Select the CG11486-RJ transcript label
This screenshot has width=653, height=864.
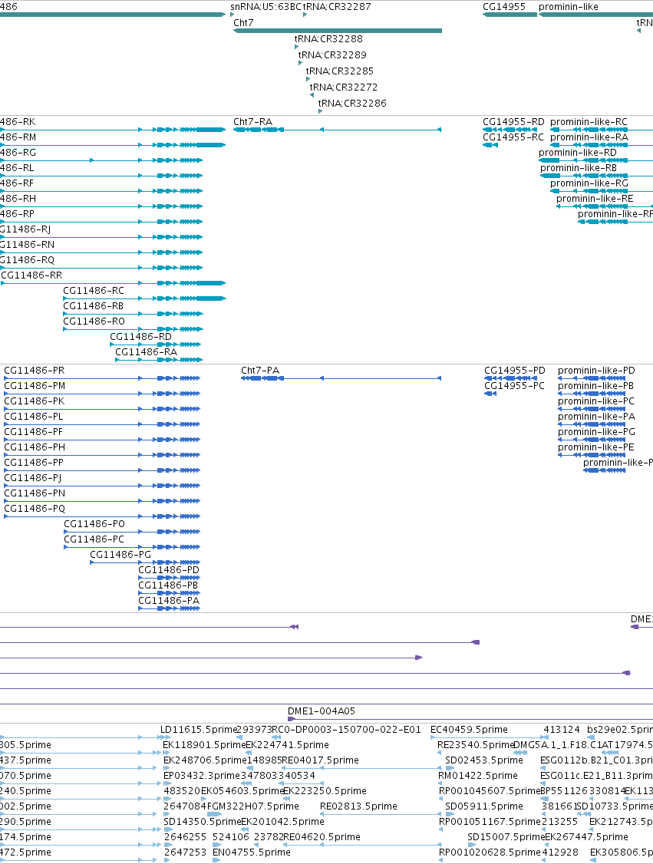pyautogui.click(x=25, y=229)
